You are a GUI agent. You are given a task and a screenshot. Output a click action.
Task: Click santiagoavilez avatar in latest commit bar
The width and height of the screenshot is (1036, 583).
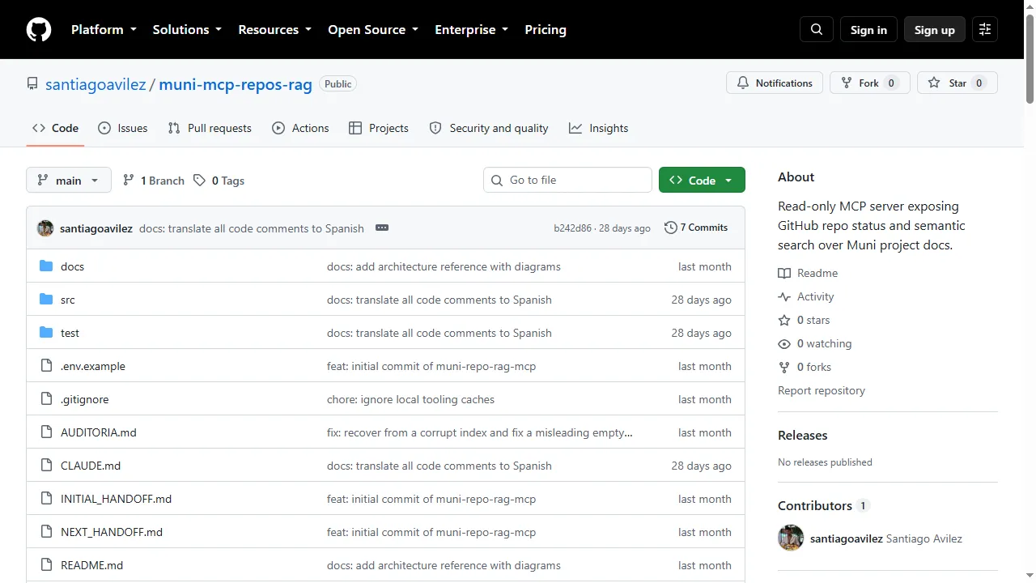[45, 228]
